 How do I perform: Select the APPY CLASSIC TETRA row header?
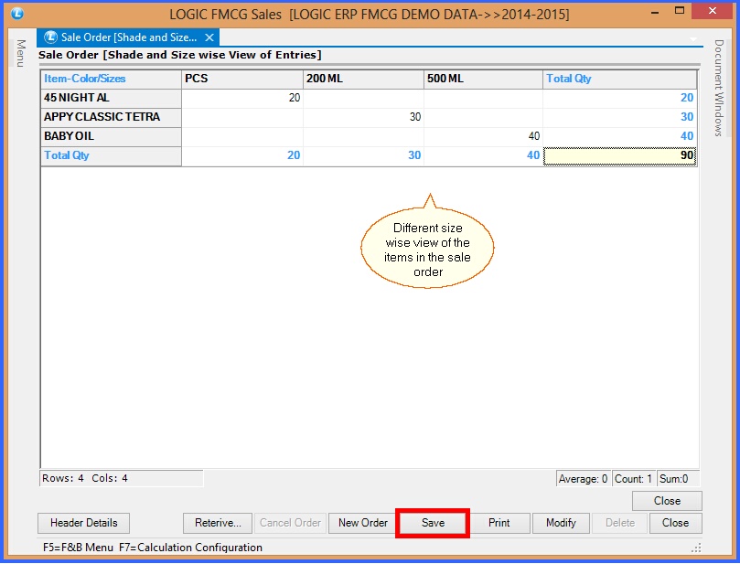click(x=111, y=117)
